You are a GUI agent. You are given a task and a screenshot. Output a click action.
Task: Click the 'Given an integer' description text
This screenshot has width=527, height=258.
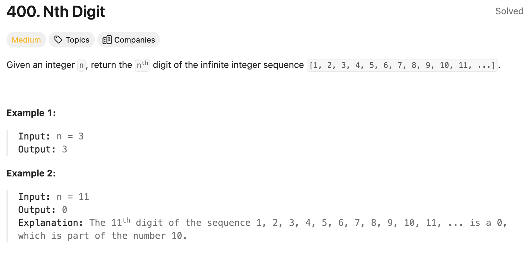41,65
